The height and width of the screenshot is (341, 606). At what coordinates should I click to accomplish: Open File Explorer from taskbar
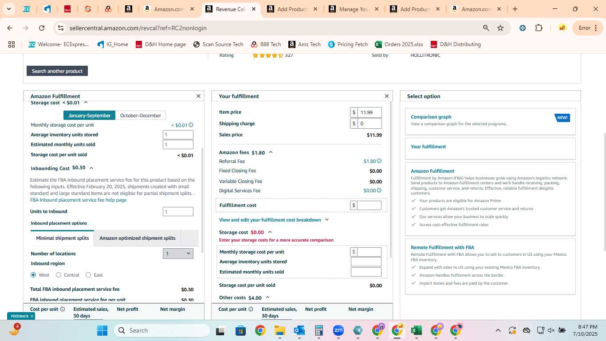click(x=279, y=330)
